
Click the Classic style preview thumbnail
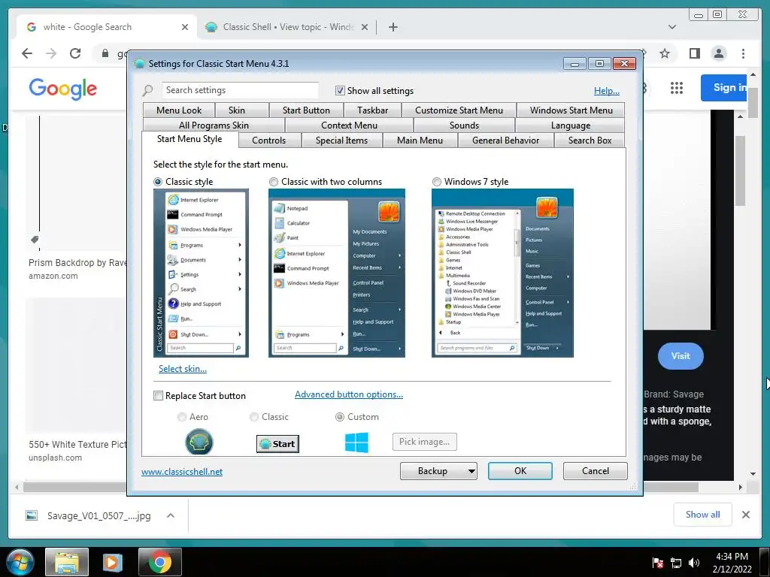tap(201, 273)
